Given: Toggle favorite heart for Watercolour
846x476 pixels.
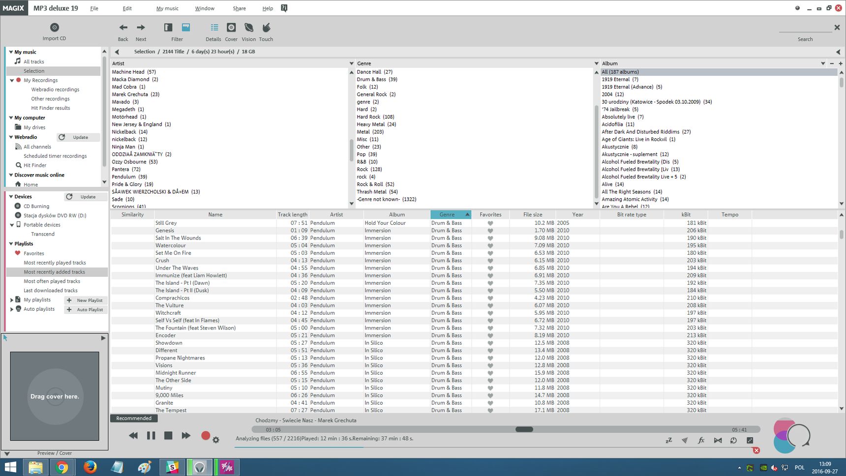Looking at the screenshot, I should point(490,245).
